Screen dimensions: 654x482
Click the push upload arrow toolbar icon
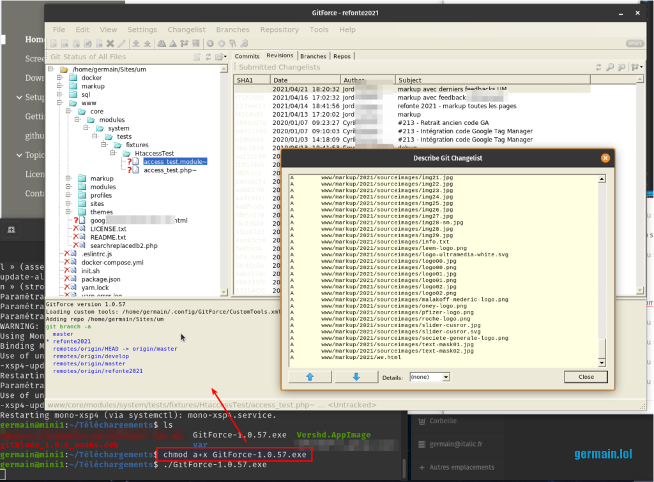pyautogui.click(x=147, y=43)
